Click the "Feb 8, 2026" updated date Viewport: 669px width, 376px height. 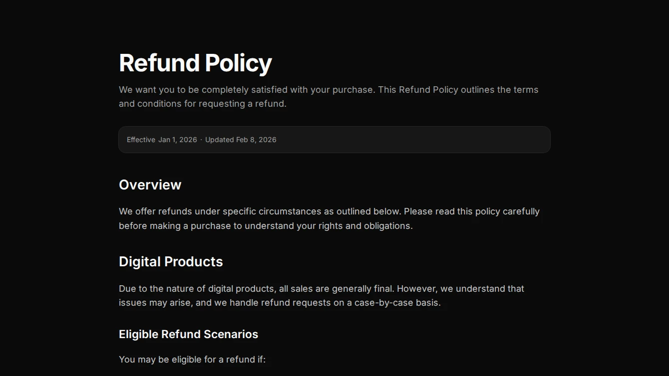pyautogui.click(x=256, y=140)
